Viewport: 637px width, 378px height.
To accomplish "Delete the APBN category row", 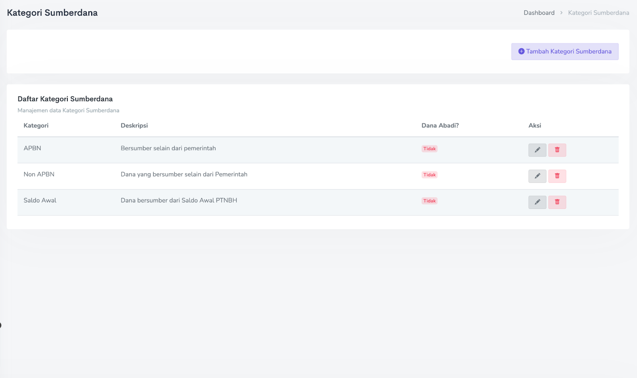I will coord(557,150).
